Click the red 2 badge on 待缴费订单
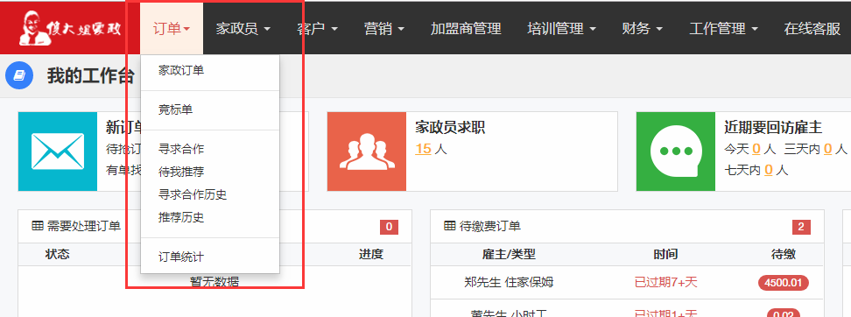 tap(802, 227)
